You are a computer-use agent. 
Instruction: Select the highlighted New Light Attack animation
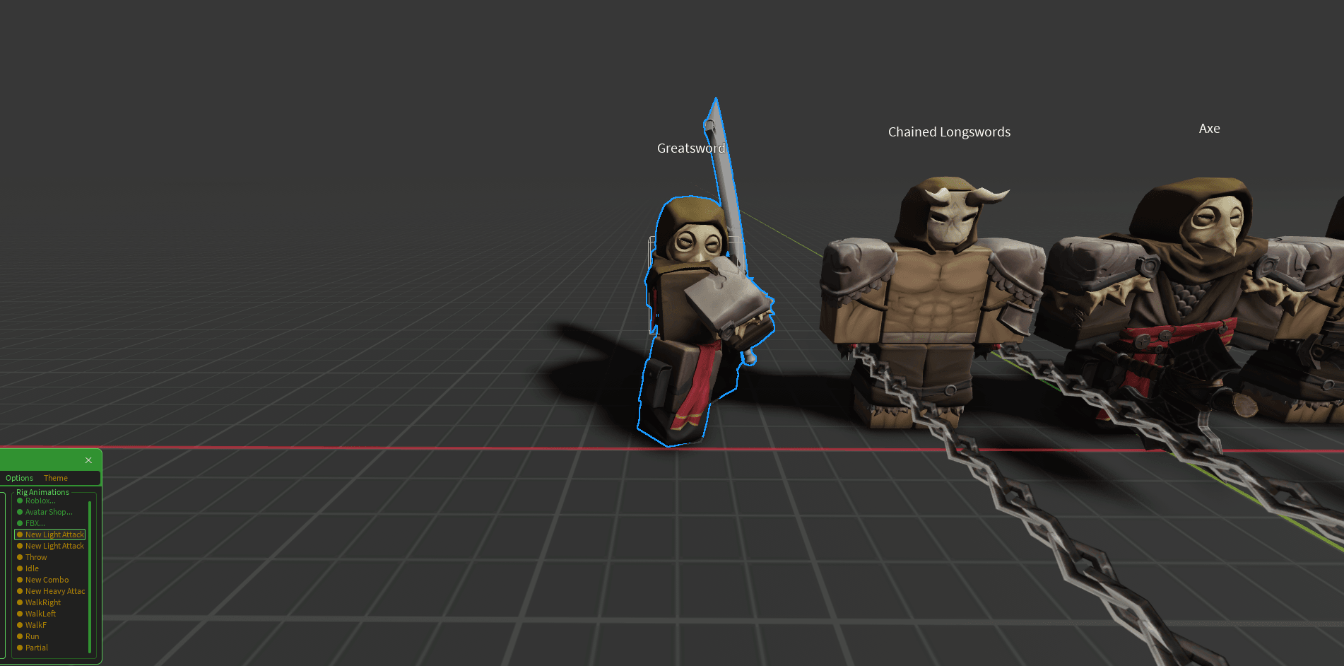point(50,534)
